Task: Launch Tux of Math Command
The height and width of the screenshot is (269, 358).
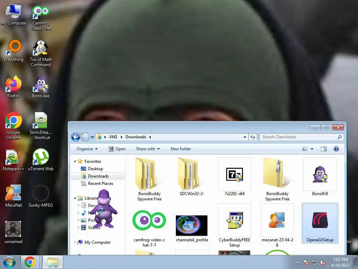Action: coord(41,54)
